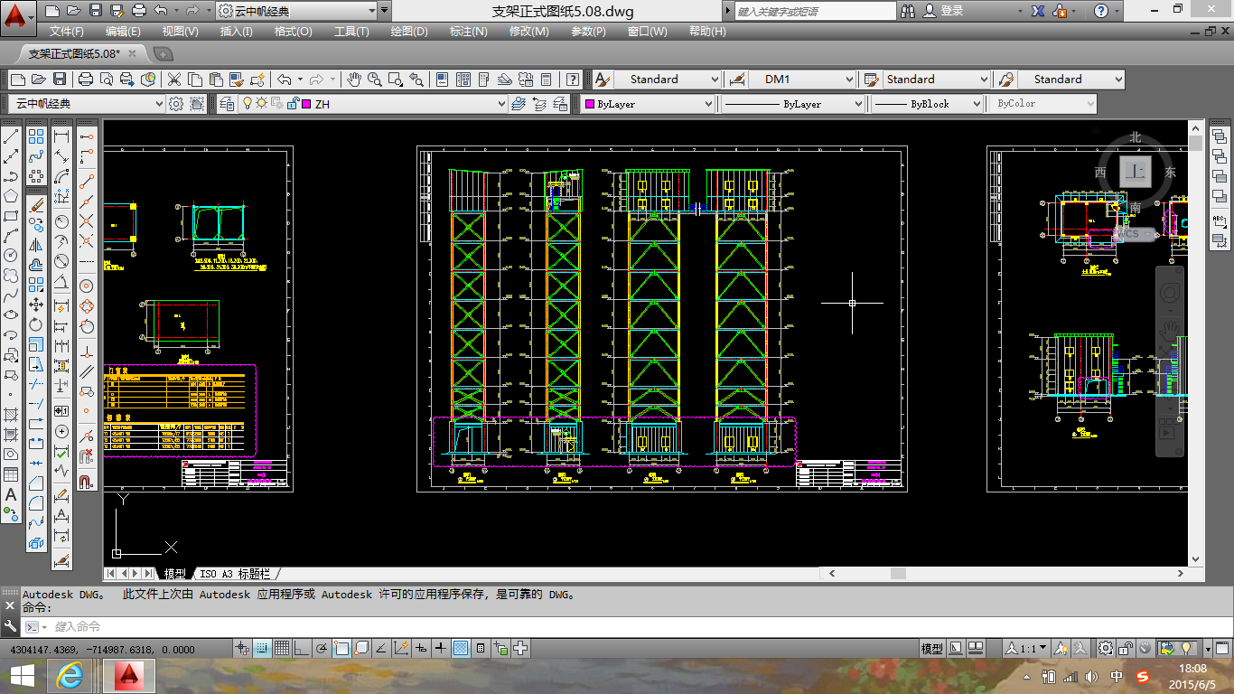Open Internet Explorer from the taskbar
Image resolution: width=1234 pixels, height=694 pixels.
coord(70,676)
